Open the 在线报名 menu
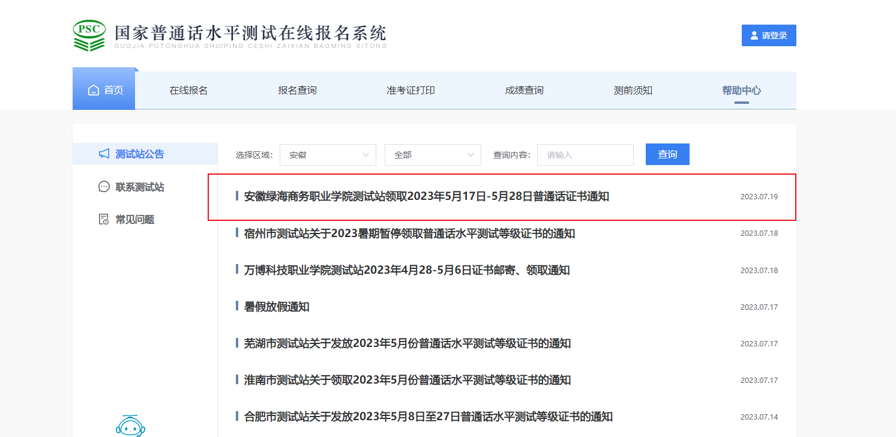Image resolution: width=896 pixels, height=437 pixels. 188,91
